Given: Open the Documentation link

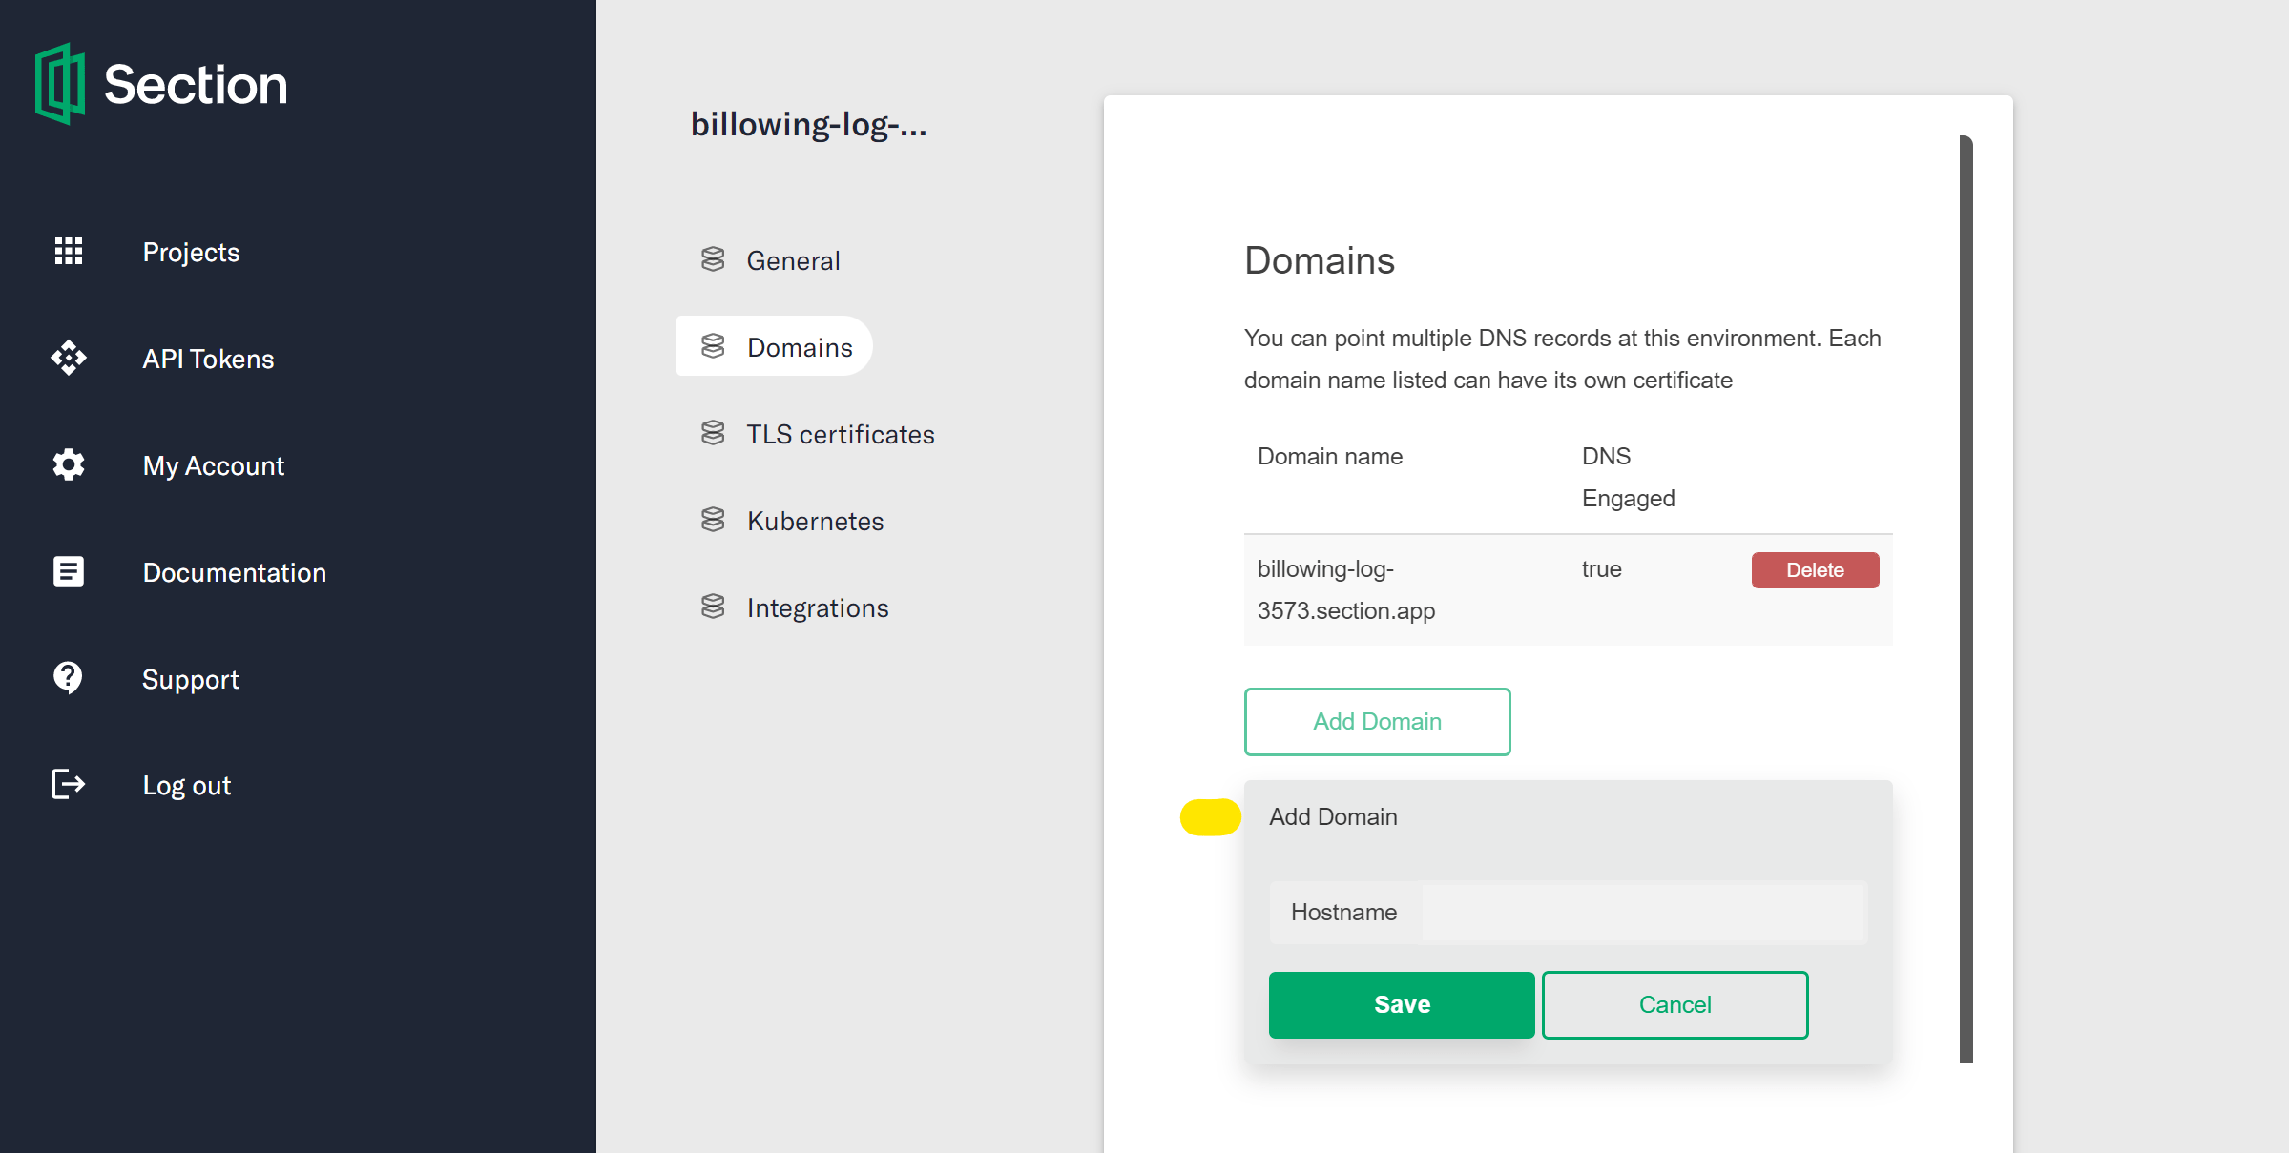Looking at the screenshot, I should [235, 572].
